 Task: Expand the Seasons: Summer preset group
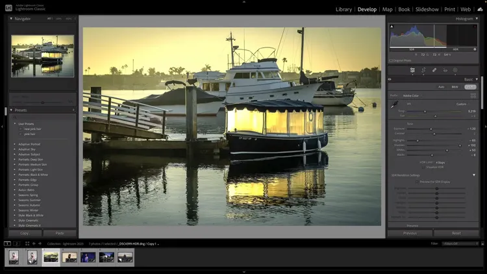14,200
